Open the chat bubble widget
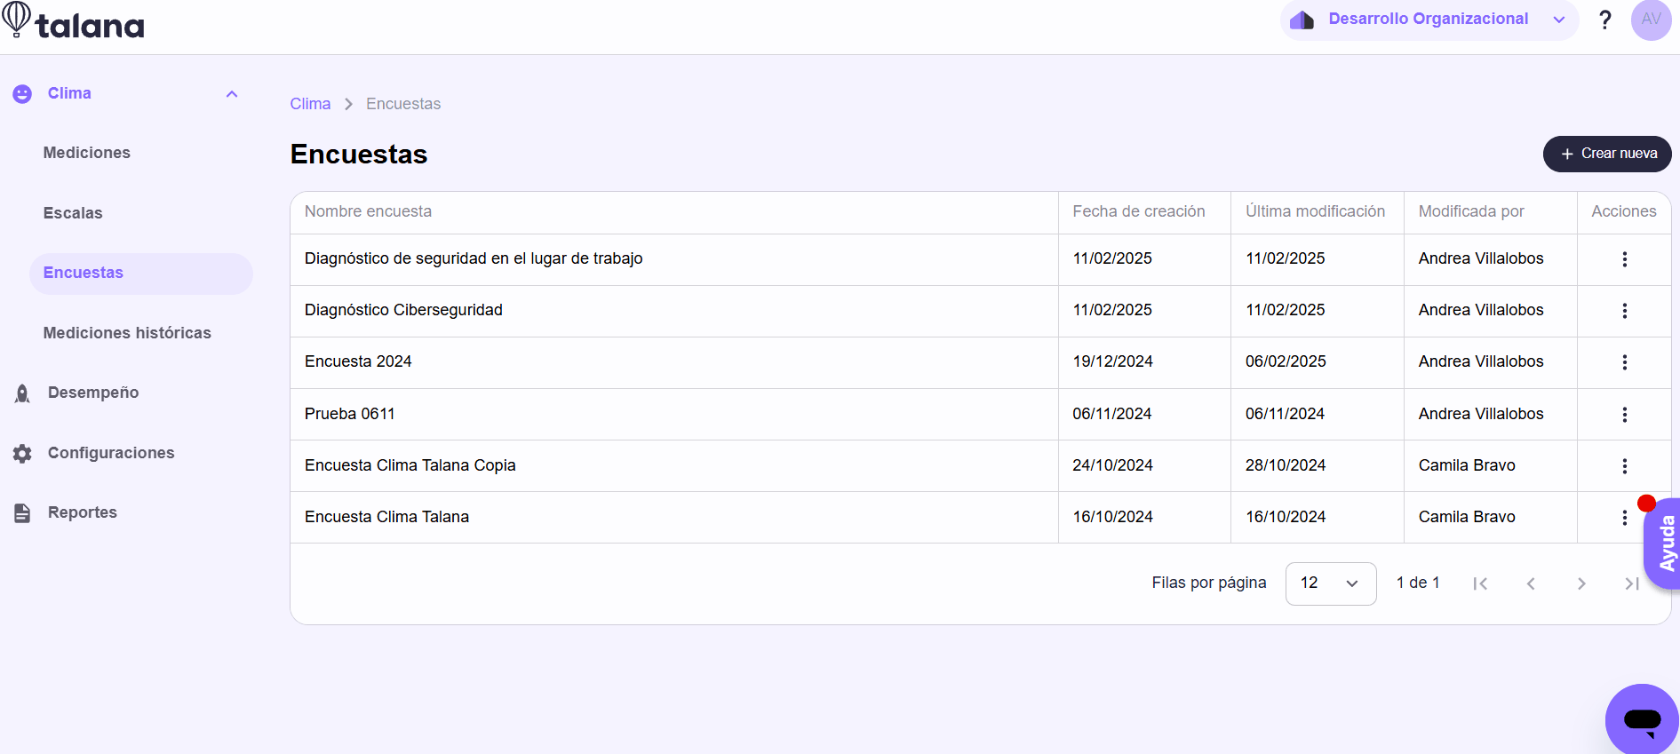Viewport: 1680px width, 754px height. click(x=1642, y=719)
